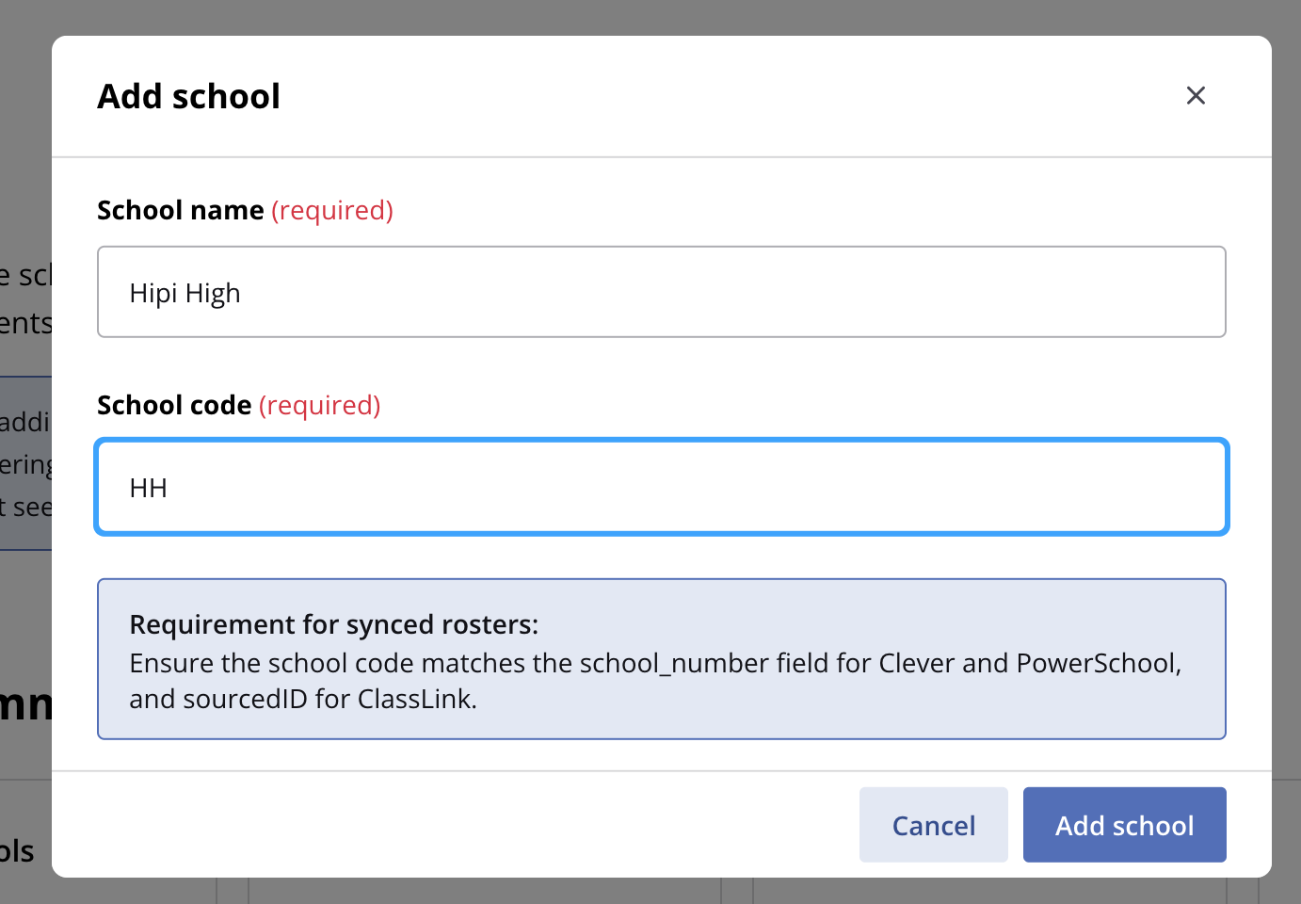Image resolution: width=1301 pixels, height=904 pixels.
Task: Focus the School code input field
Action: coord(662,487)
